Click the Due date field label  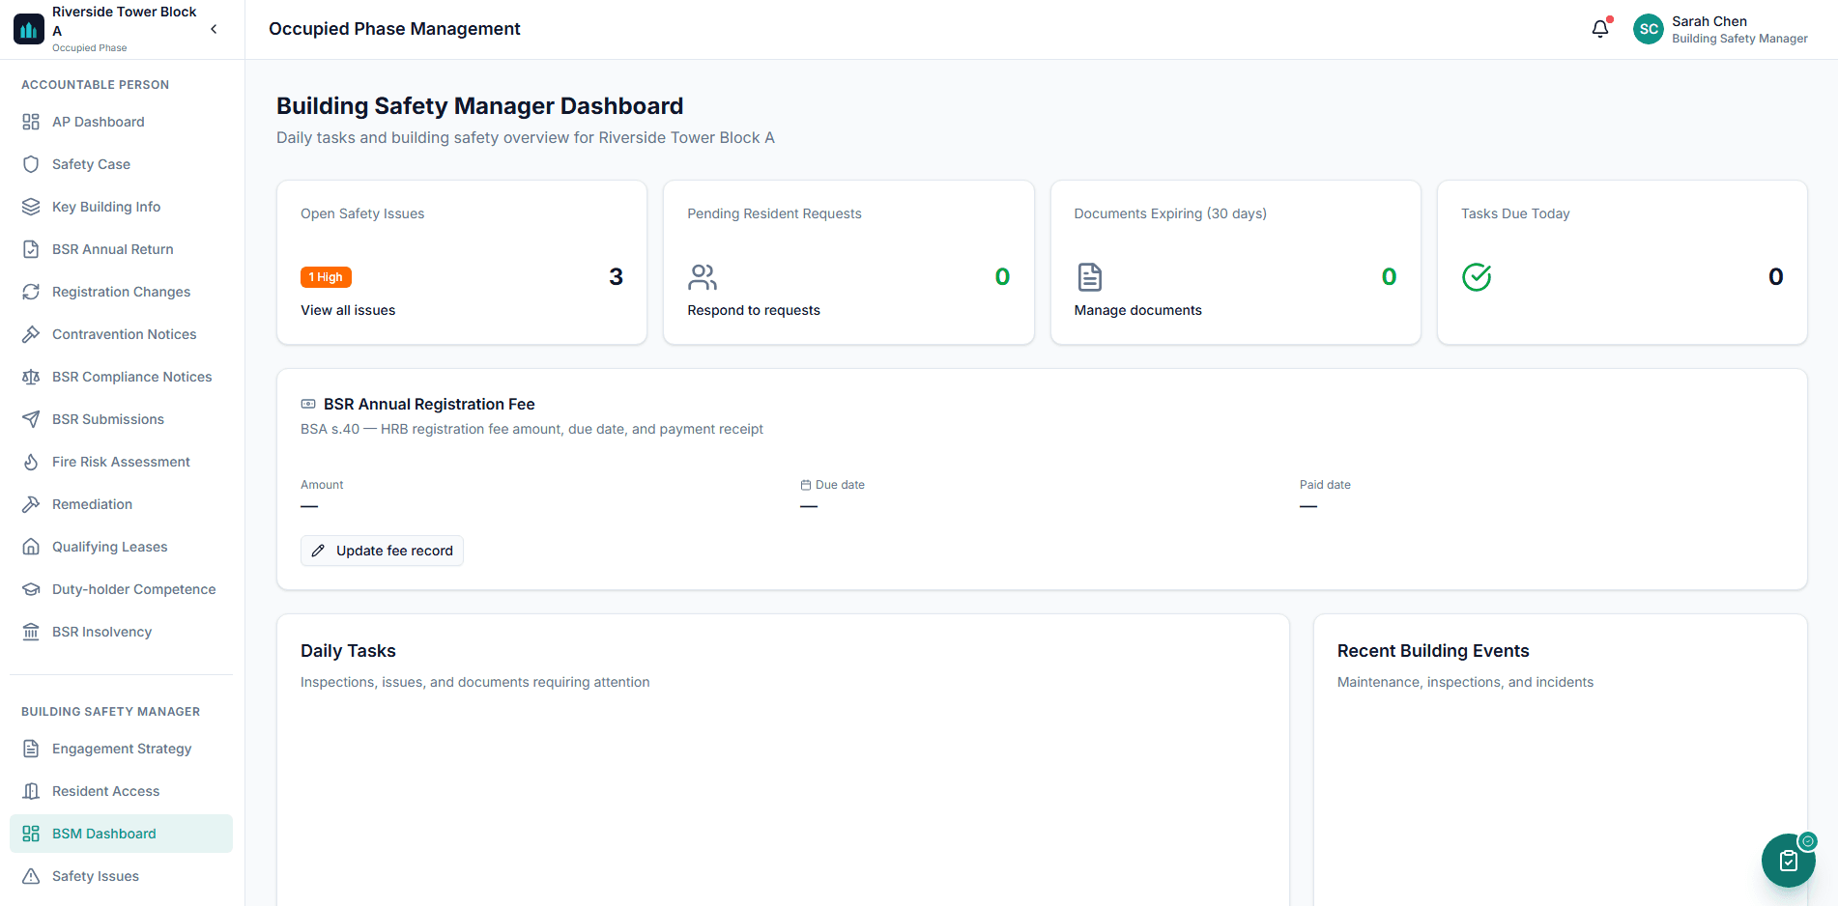click(x=840, y=485)
